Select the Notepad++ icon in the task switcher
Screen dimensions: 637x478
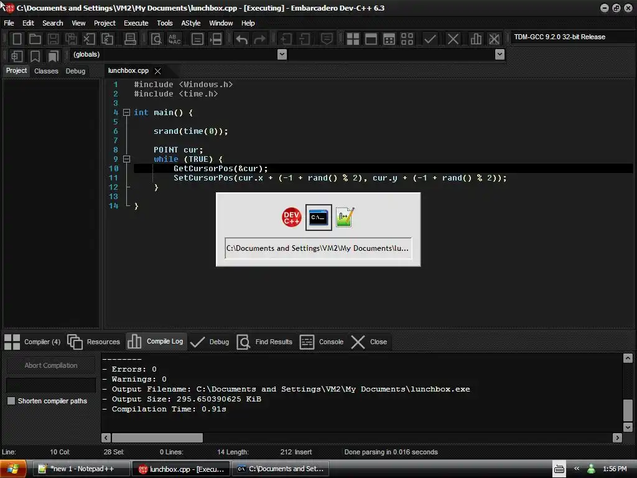pyautogui.click(x=345, y=217)
